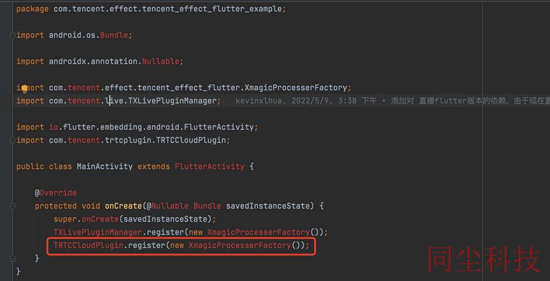Collapse the onCreate method using its fold marker
550x281 pixels.
[x=13, y=206]
